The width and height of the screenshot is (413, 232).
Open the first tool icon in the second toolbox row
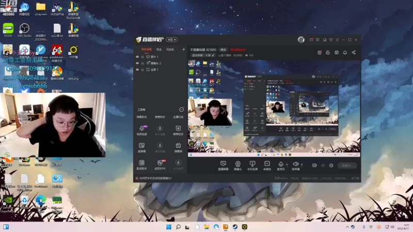pos(141,147)
